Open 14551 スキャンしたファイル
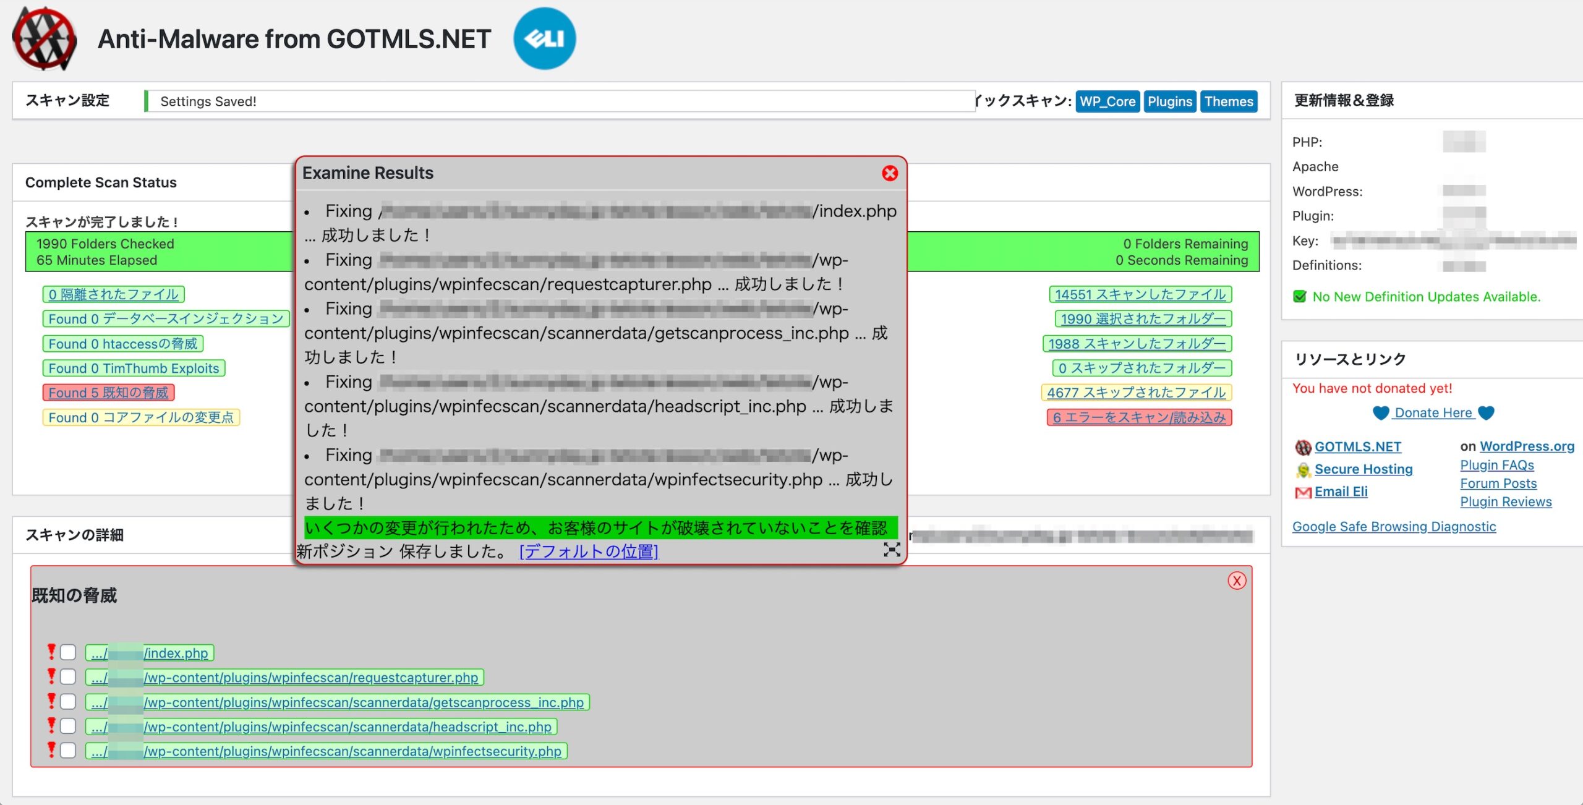The height and width of the screenshot is (805, 1583). (x=1140, y=294)
